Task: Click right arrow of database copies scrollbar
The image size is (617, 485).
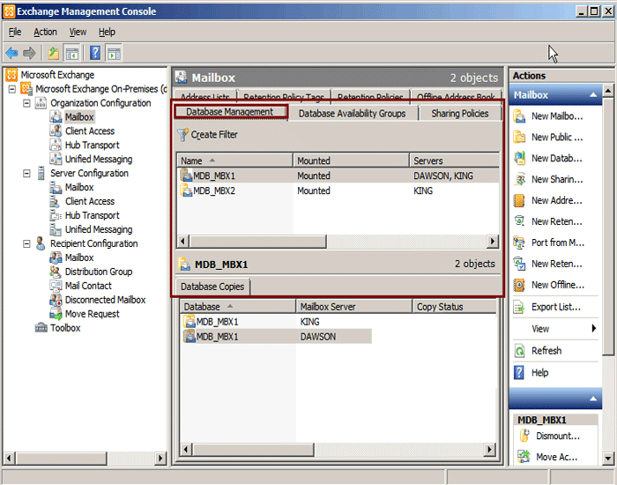Action: [489, 449]
